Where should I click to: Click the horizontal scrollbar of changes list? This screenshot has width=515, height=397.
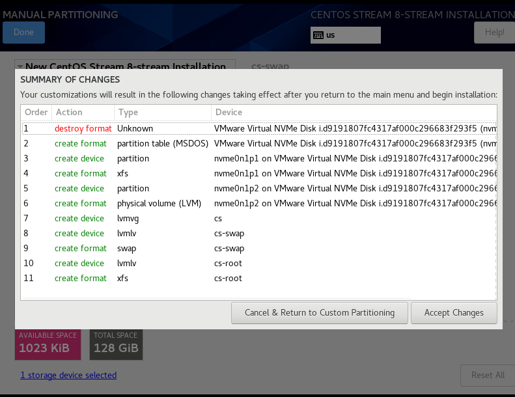217,299
